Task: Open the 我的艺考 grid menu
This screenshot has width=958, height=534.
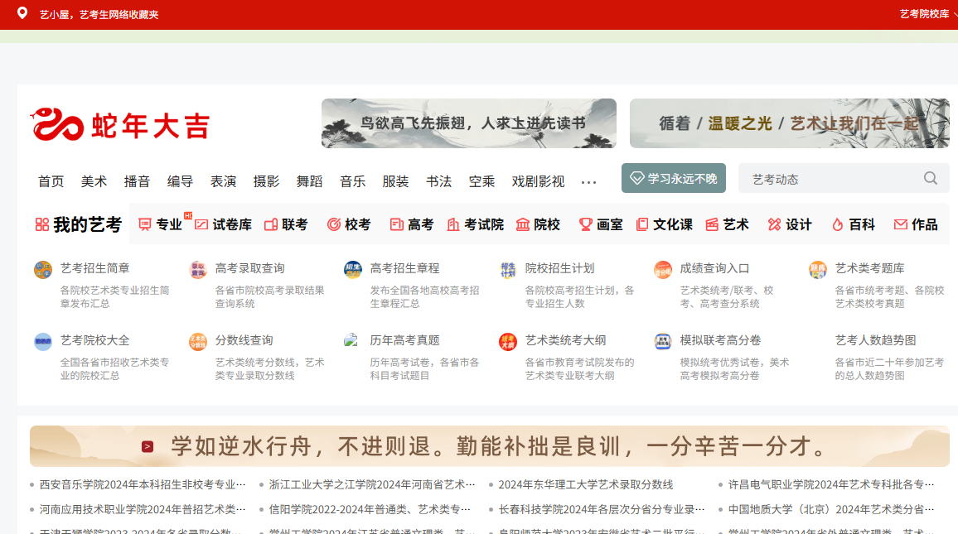Action: point(78,224)
